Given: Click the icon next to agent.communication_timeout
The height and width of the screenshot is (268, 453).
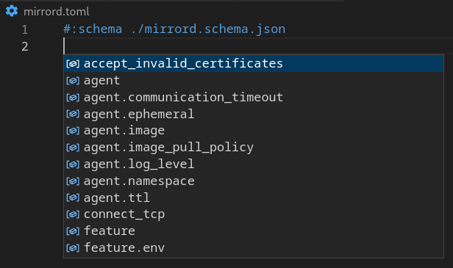Looking at the screenshot, I should pyautogui.click(x=73, y=98).
